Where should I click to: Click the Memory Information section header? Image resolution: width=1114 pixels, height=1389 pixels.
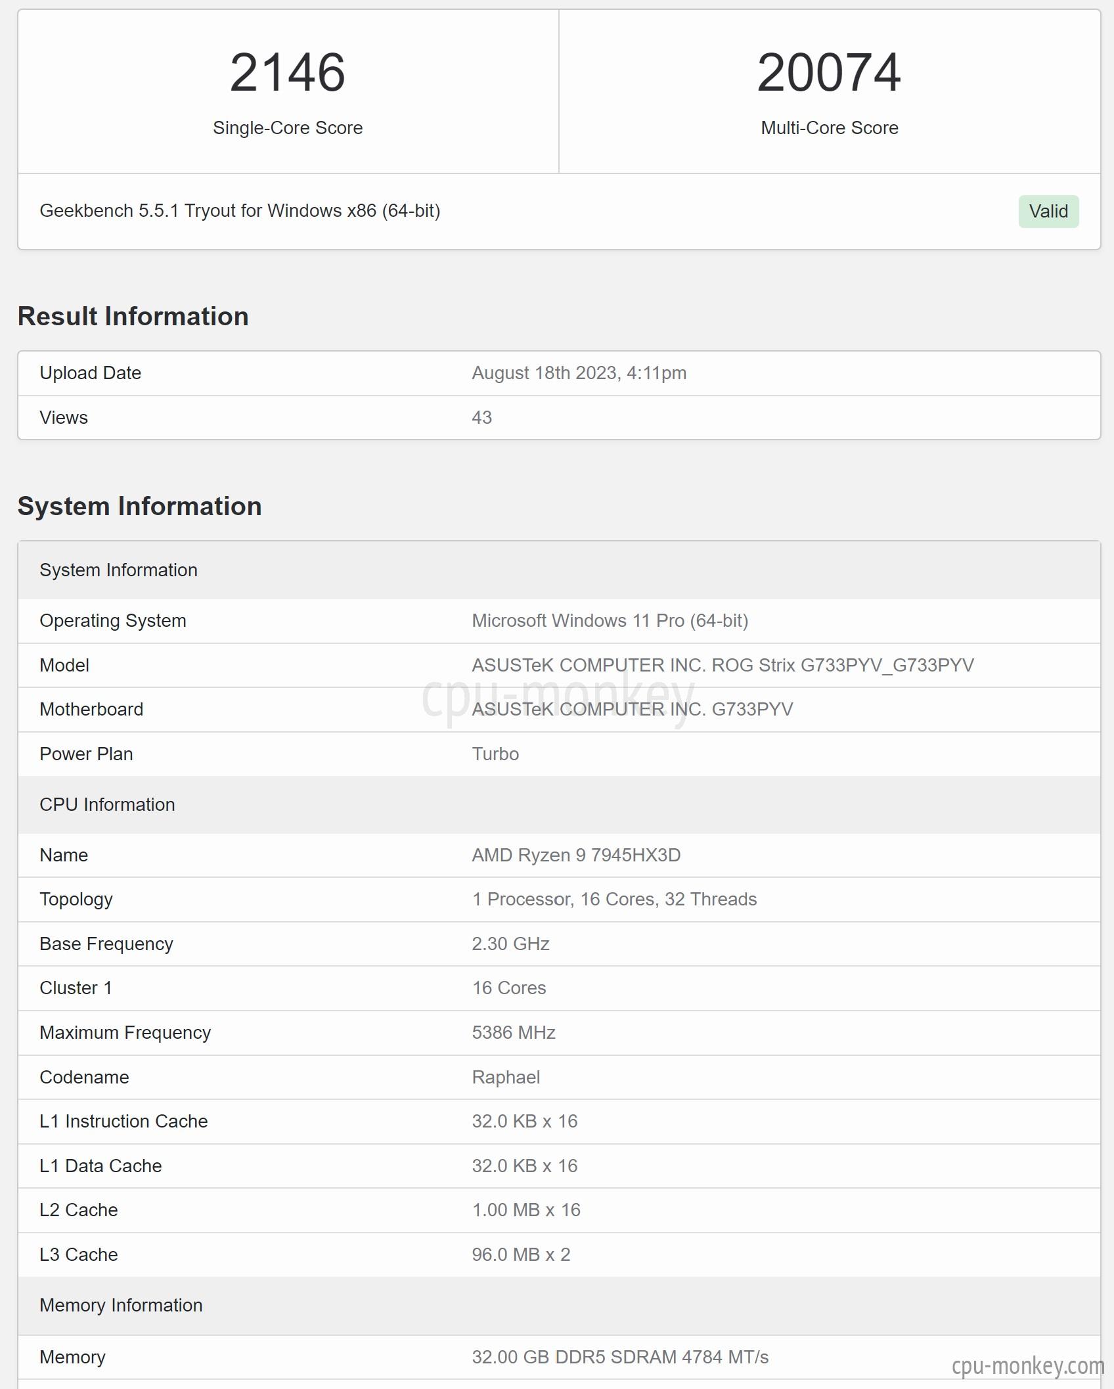[559, 1306]
